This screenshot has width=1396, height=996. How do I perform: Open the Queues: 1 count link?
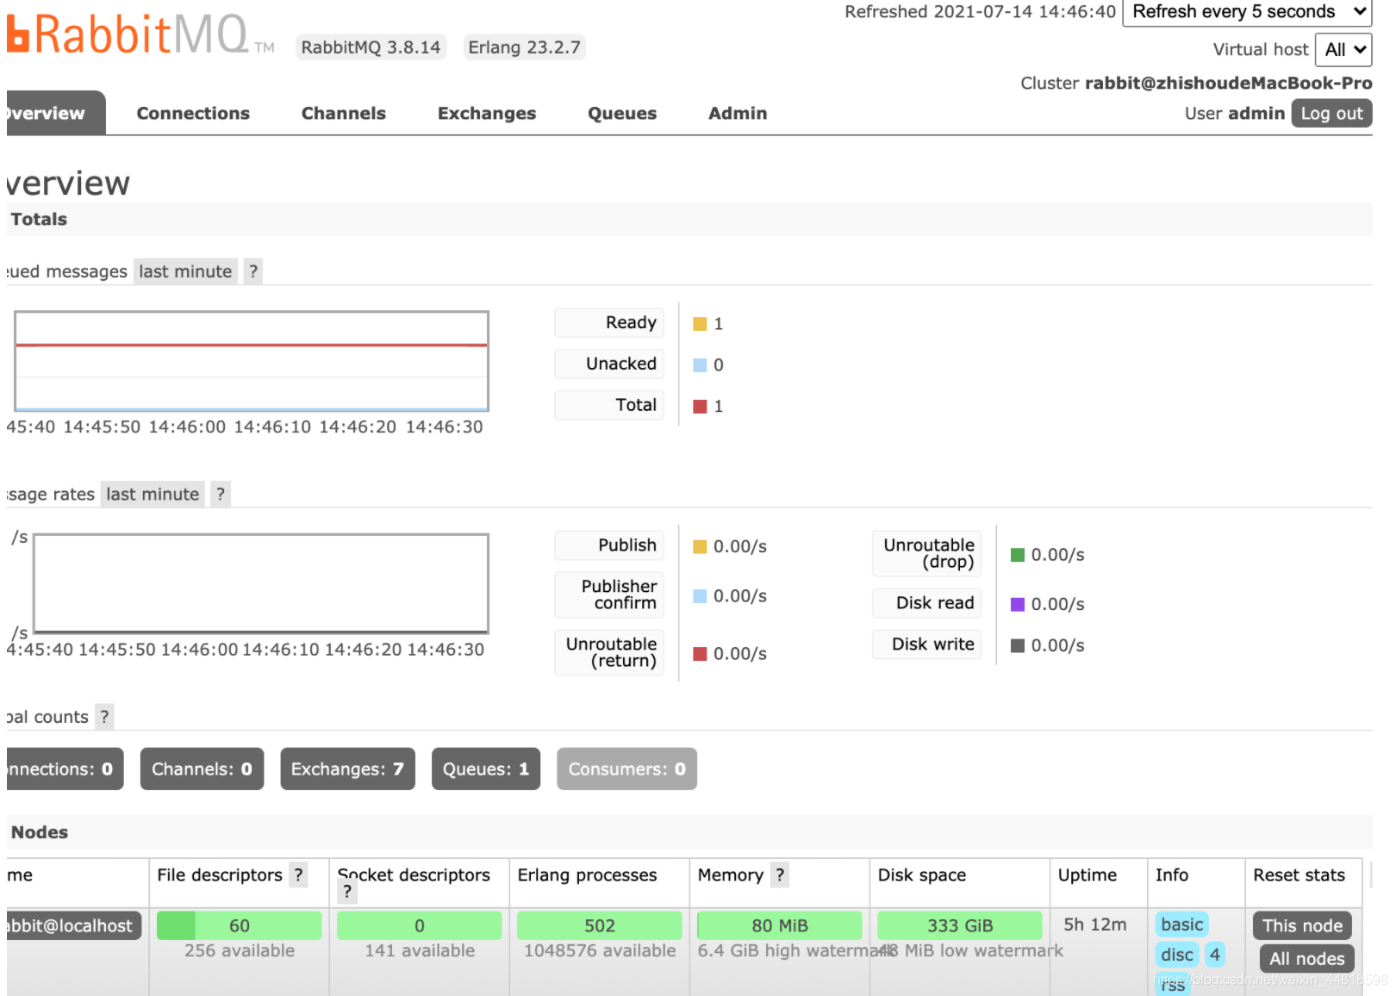click(x=486, y=769)
